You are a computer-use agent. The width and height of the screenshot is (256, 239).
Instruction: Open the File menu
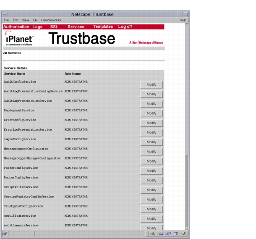point(6,20)
